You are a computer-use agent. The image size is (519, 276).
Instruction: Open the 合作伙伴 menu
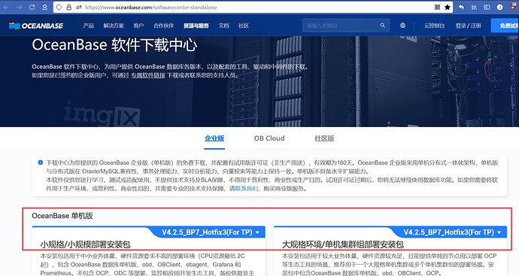tap(163, 26)
